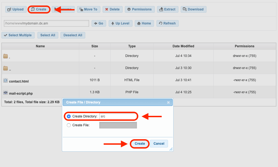The image size is (278, 167).
Task: Click the Delete button with red X
Action: (112, 9)
